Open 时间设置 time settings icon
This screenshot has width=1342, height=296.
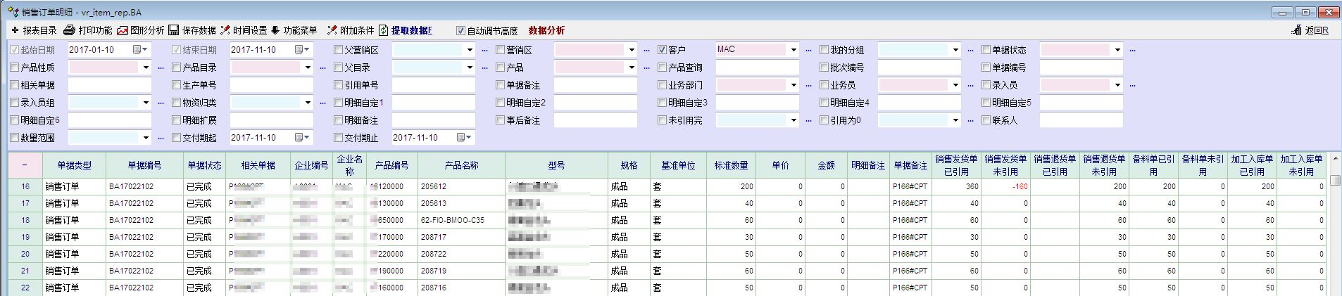[x=225, y=30]
